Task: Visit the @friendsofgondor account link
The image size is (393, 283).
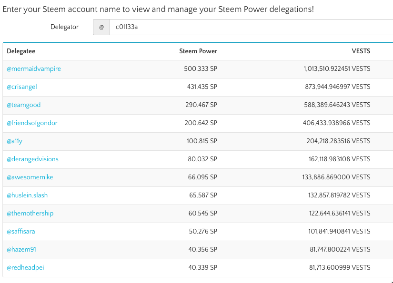Action: [32, 123]
